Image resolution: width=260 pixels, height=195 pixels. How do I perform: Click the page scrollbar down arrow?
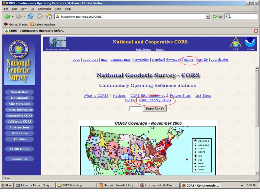[x=257, y=173]
